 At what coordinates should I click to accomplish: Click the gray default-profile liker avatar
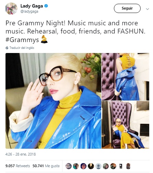pyautogui.click(x=98, y=166)
